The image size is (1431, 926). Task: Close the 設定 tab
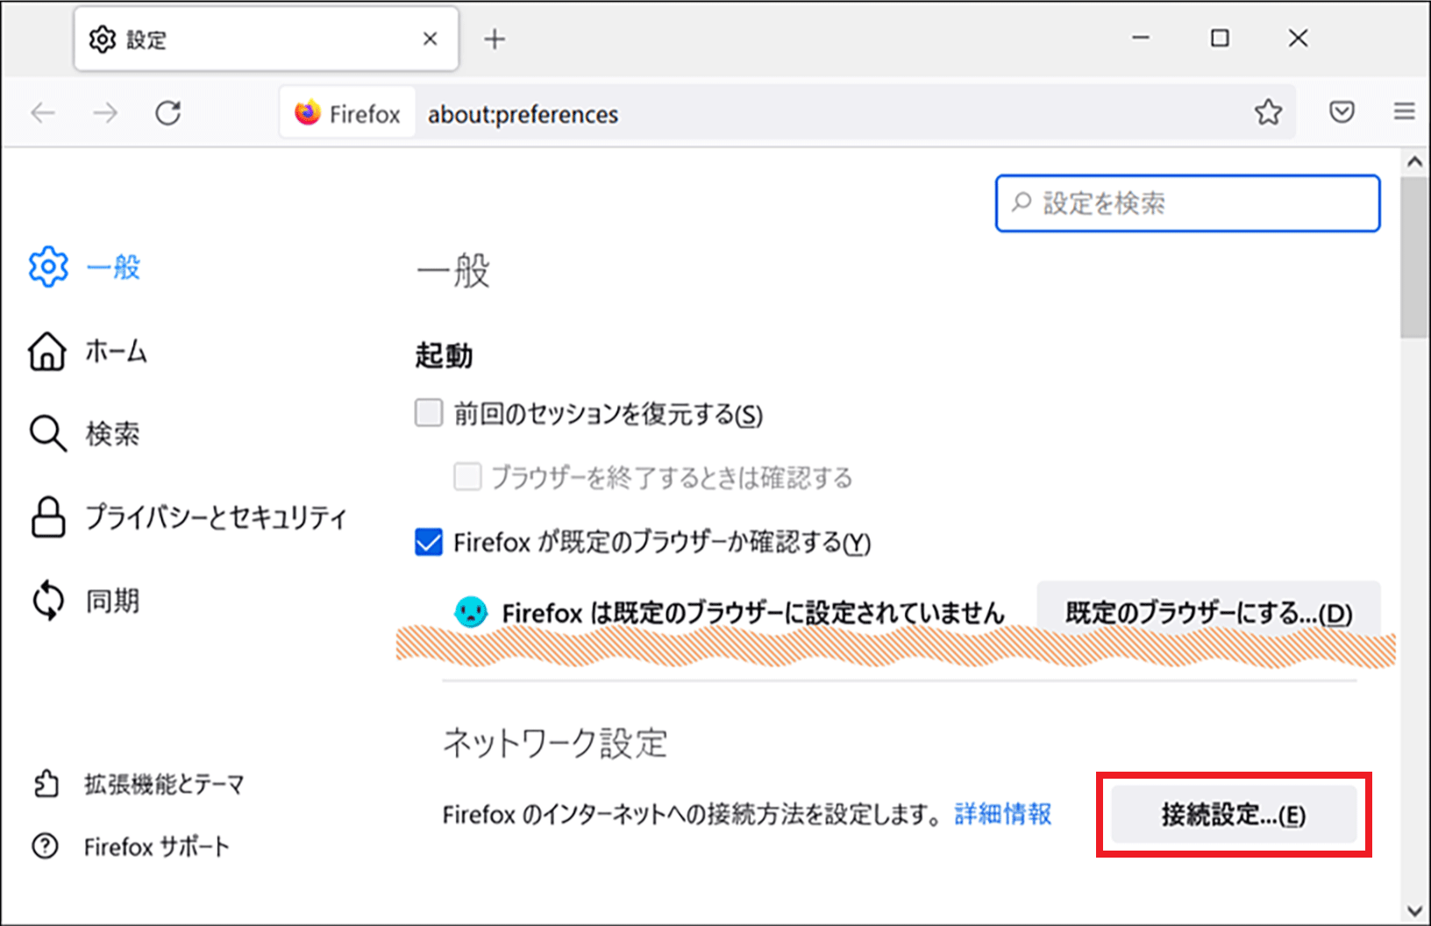point(430,39)
